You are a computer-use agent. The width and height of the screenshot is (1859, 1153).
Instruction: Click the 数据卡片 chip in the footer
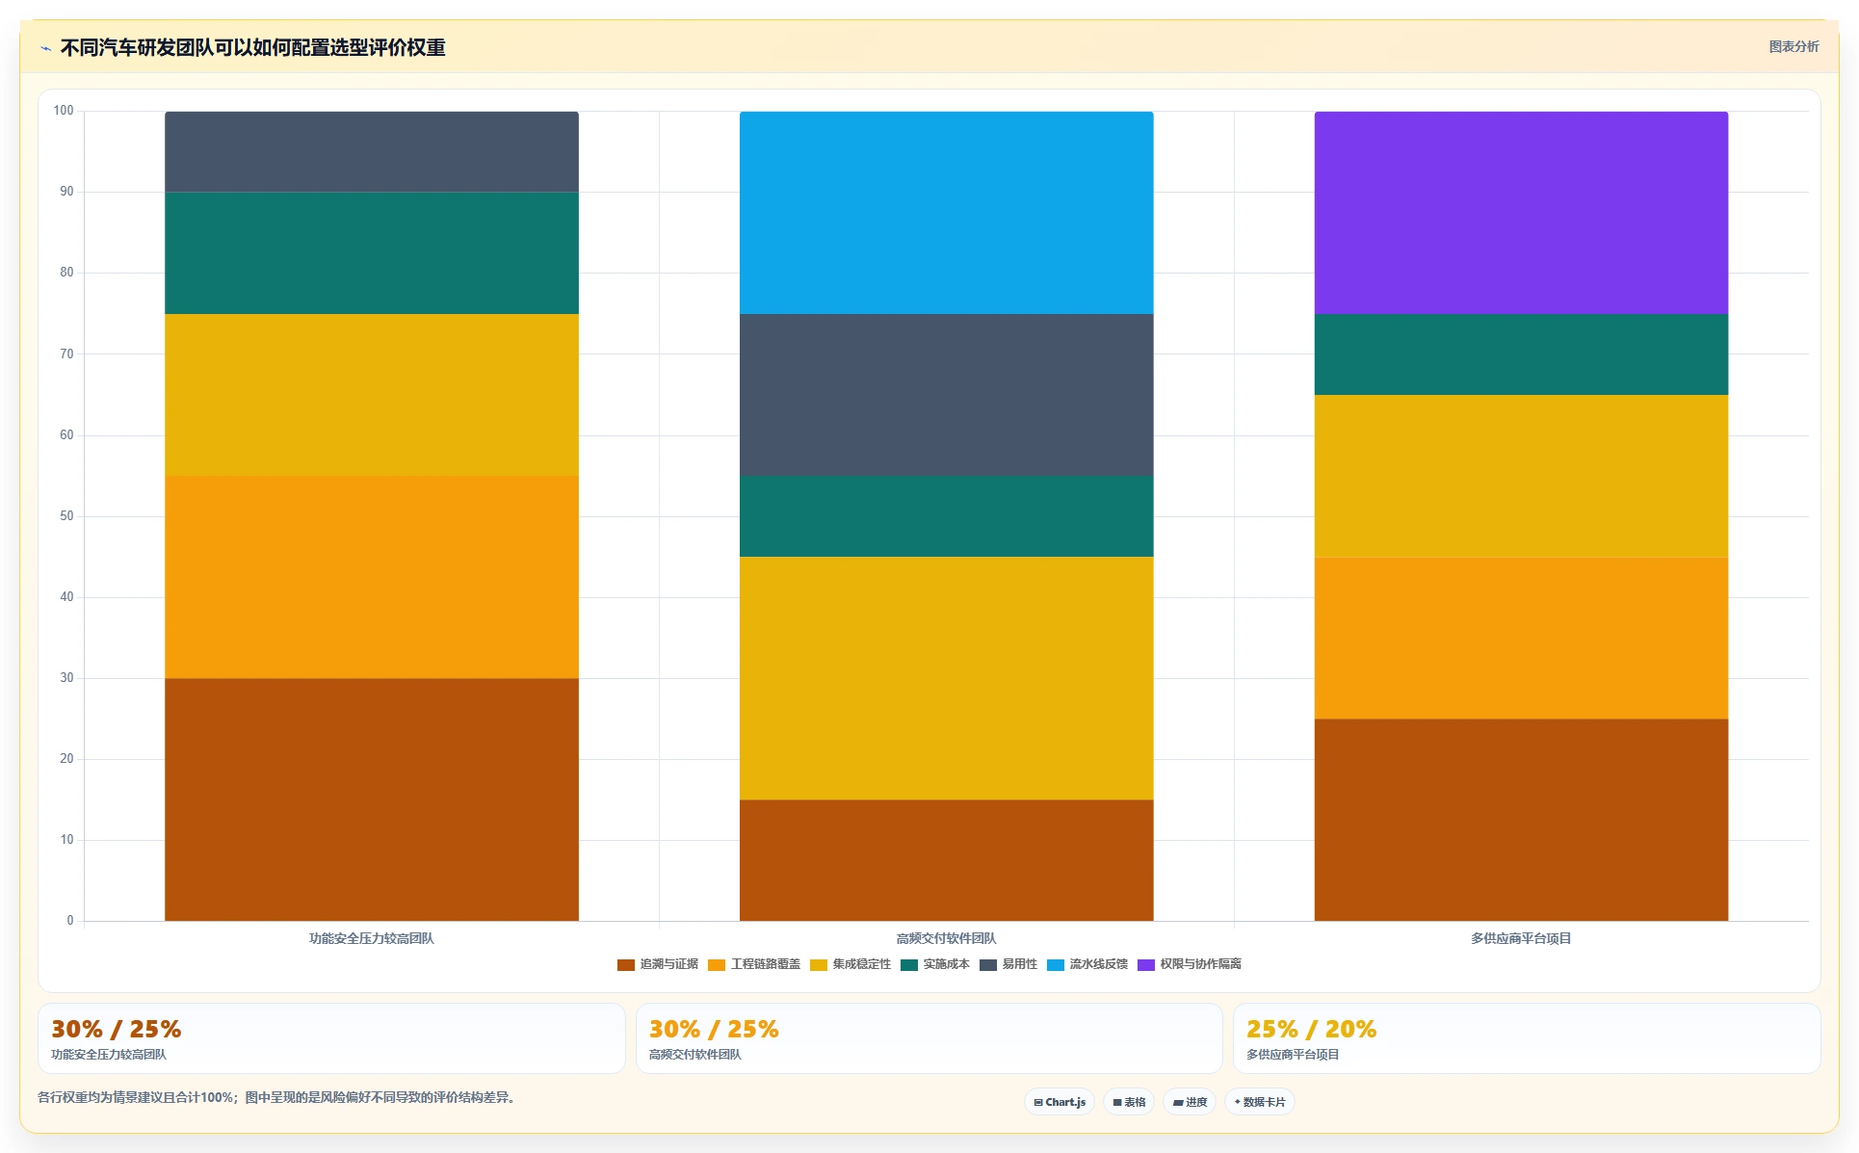[1260, 1102]
